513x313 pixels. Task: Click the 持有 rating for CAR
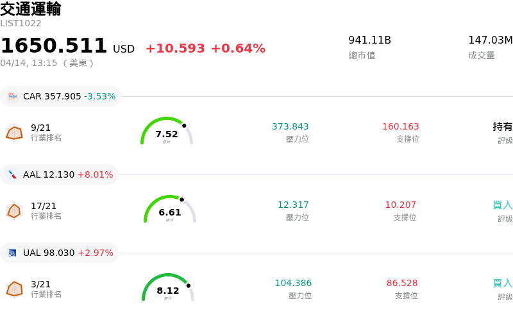503,126
